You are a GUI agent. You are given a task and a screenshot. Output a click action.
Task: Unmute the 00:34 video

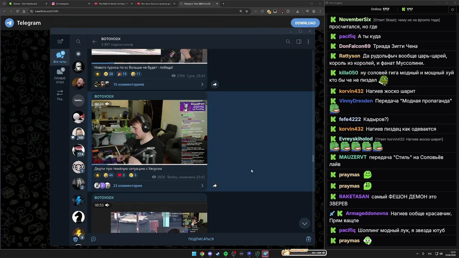pos(107,104)
